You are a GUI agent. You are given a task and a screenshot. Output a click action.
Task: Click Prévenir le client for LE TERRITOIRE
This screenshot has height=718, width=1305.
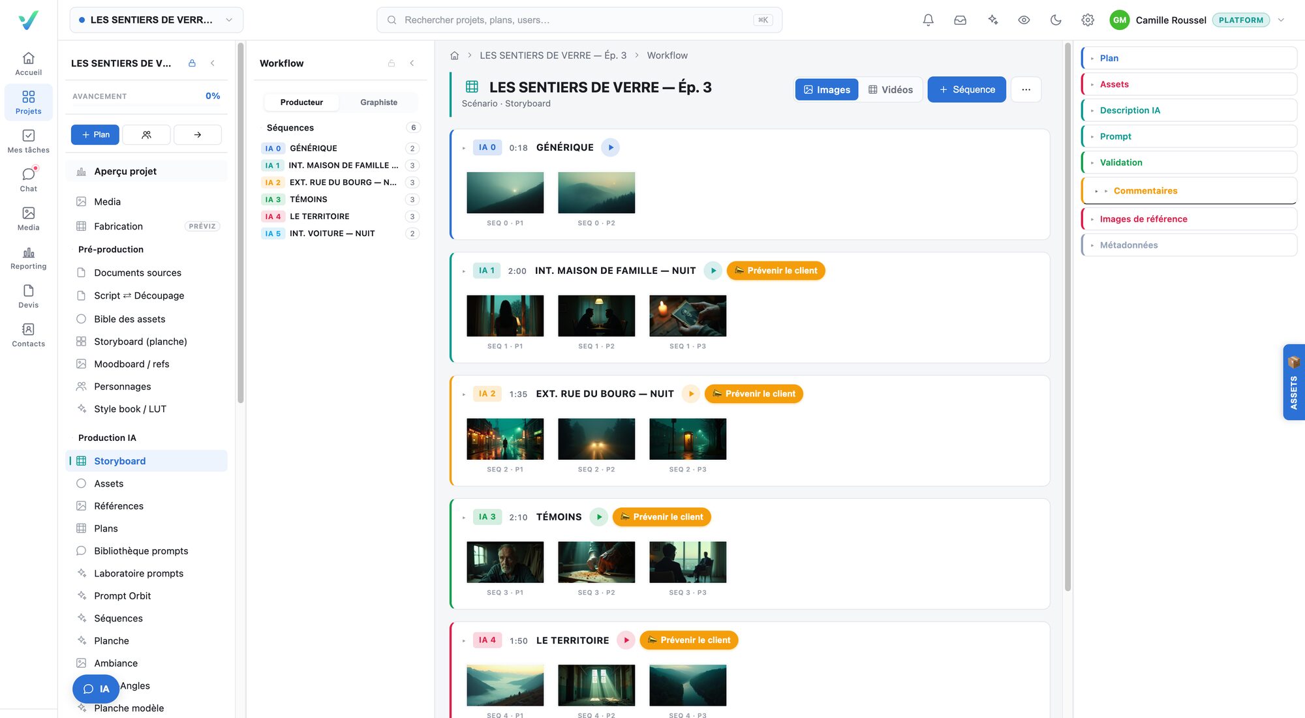pyautogui.click(x=689, y=640)
